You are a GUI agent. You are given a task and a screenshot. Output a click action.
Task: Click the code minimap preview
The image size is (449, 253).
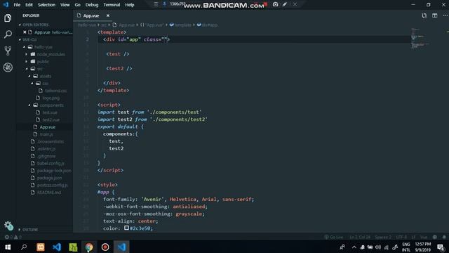pyautogui.click(x=420, y=39)
